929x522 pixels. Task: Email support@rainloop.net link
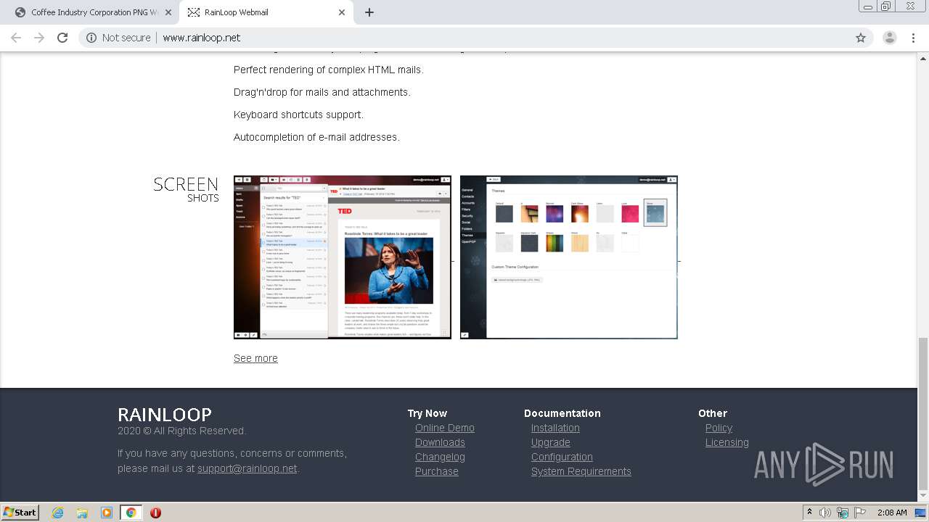247,468
